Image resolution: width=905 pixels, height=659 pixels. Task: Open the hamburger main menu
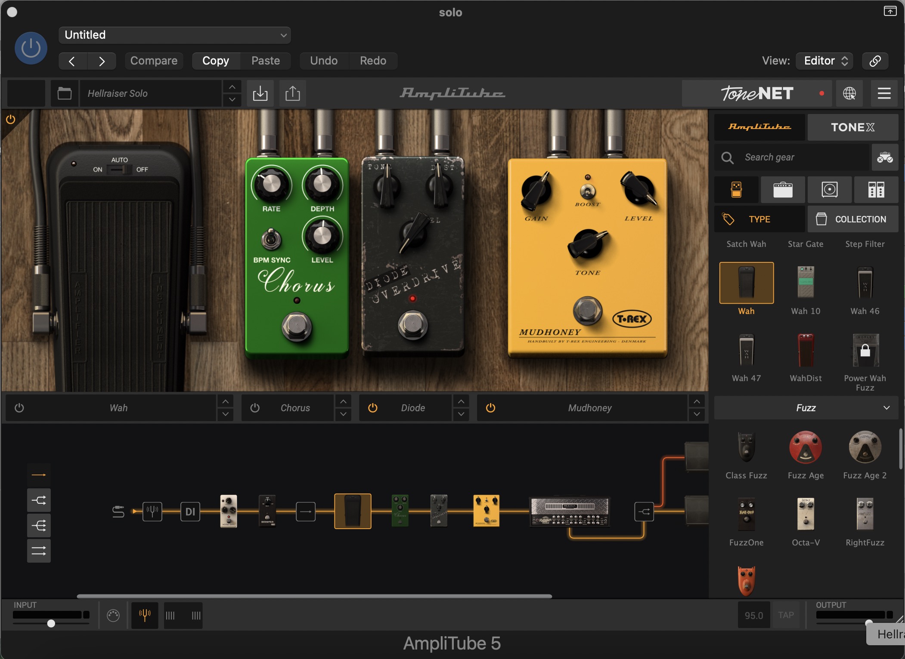point(884,93)
